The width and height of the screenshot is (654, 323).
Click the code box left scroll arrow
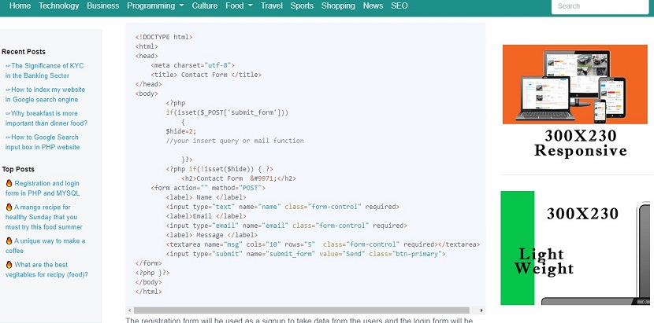pos(130,310)
